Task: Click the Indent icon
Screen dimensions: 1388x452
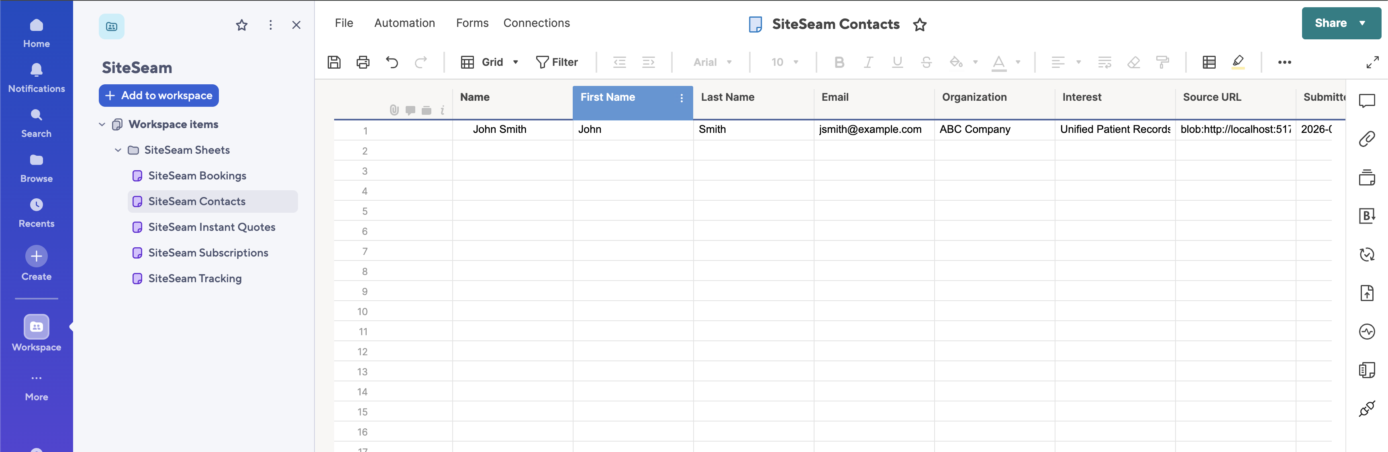Action: pyautogui.click(x=649, y=62)
